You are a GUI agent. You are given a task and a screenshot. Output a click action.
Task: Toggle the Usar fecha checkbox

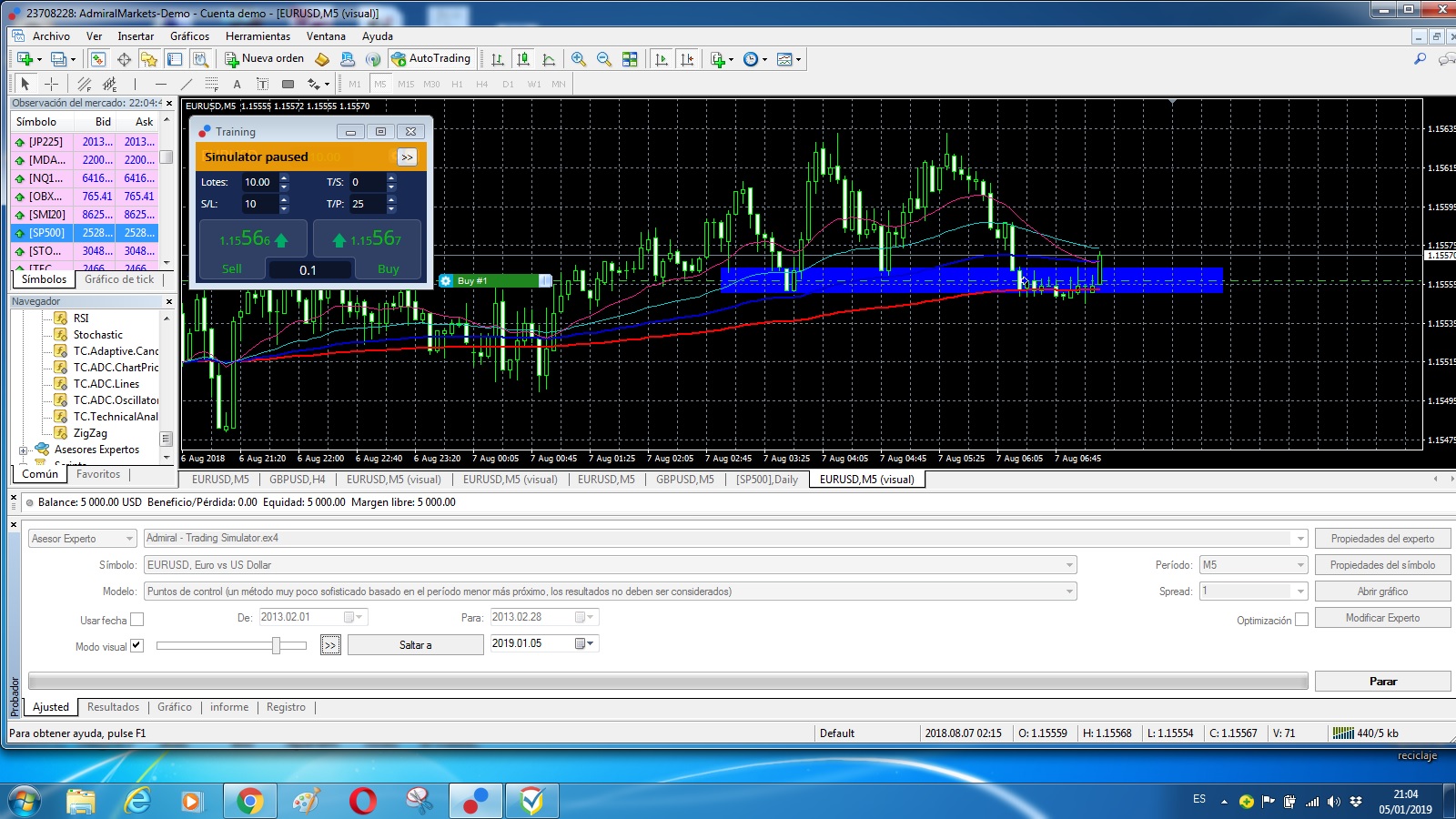[136, 620]
